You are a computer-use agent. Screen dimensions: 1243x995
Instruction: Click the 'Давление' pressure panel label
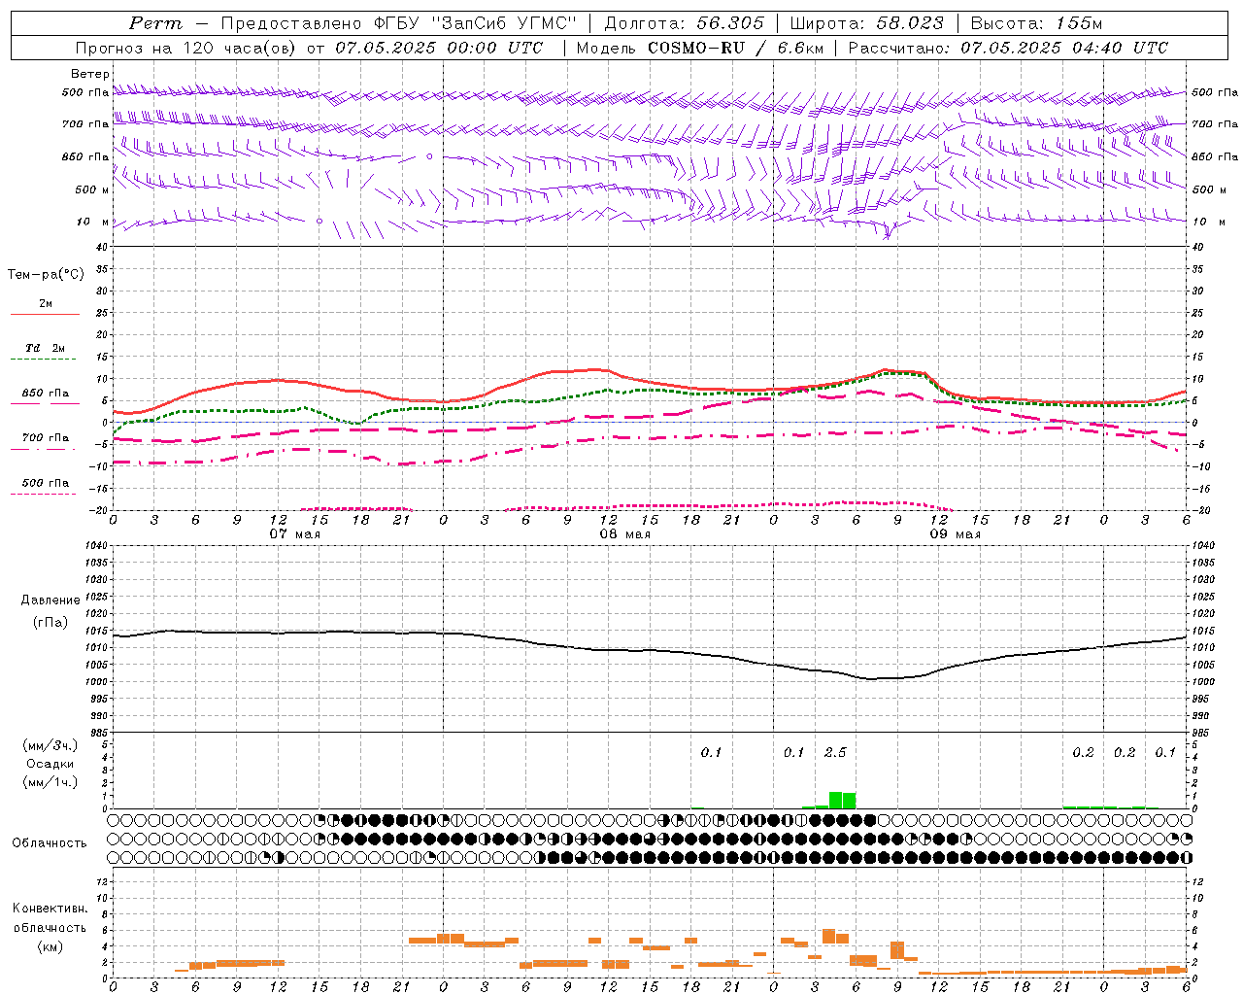pos(50,600)
